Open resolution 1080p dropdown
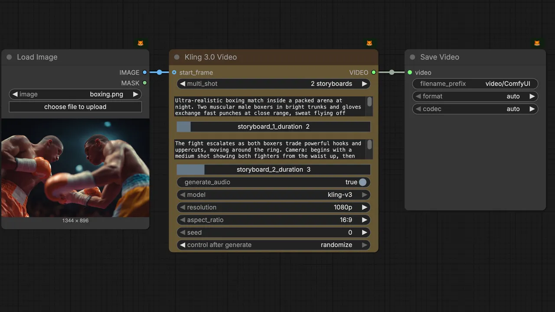The image size is (555, 312). click(274, 207)
